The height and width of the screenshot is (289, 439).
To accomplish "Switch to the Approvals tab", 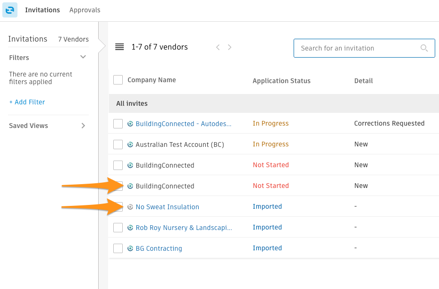I will 84,10.
